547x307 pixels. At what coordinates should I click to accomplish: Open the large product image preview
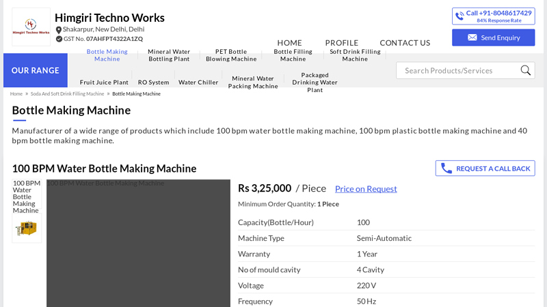(x=138, y=244)
